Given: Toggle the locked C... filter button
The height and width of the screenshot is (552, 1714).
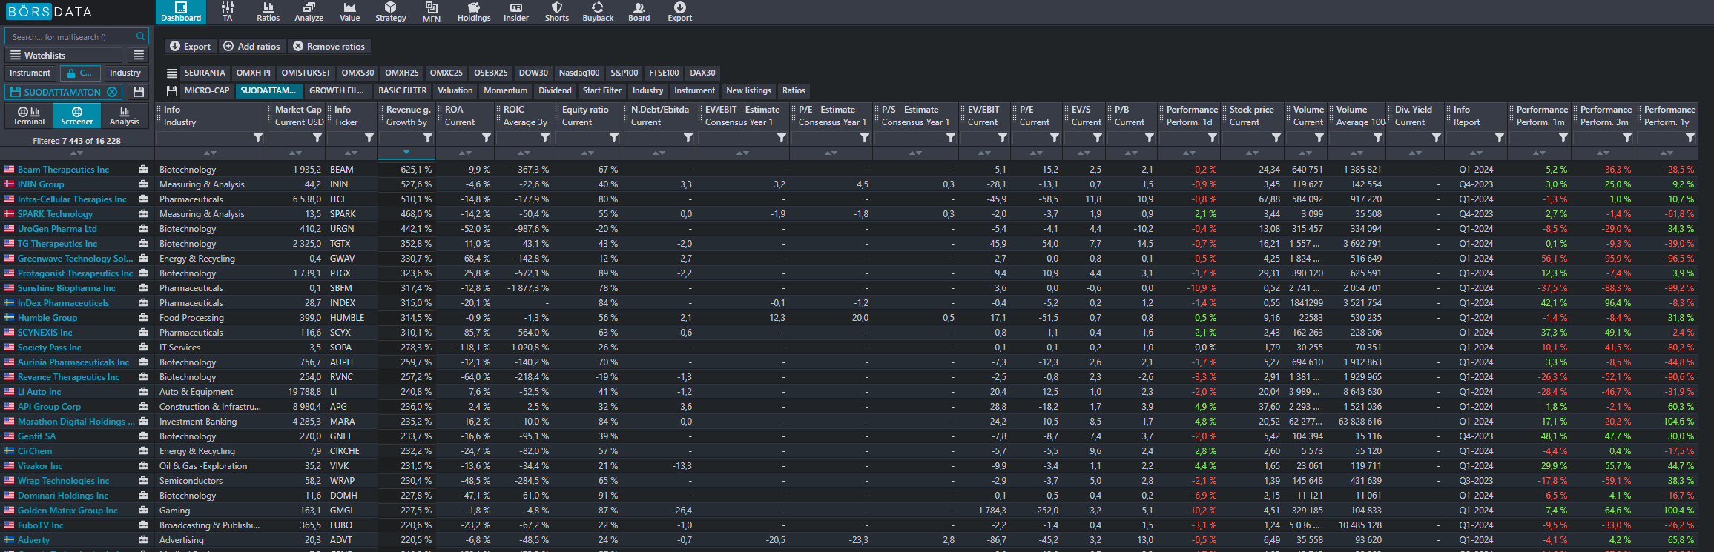Looking at the screenshot, I should pos(79,73).
